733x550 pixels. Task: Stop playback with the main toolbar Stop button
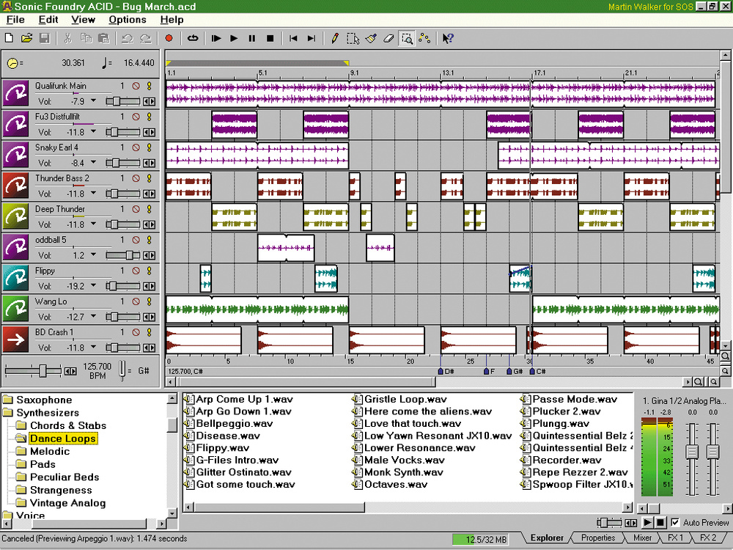click(270, 38)
